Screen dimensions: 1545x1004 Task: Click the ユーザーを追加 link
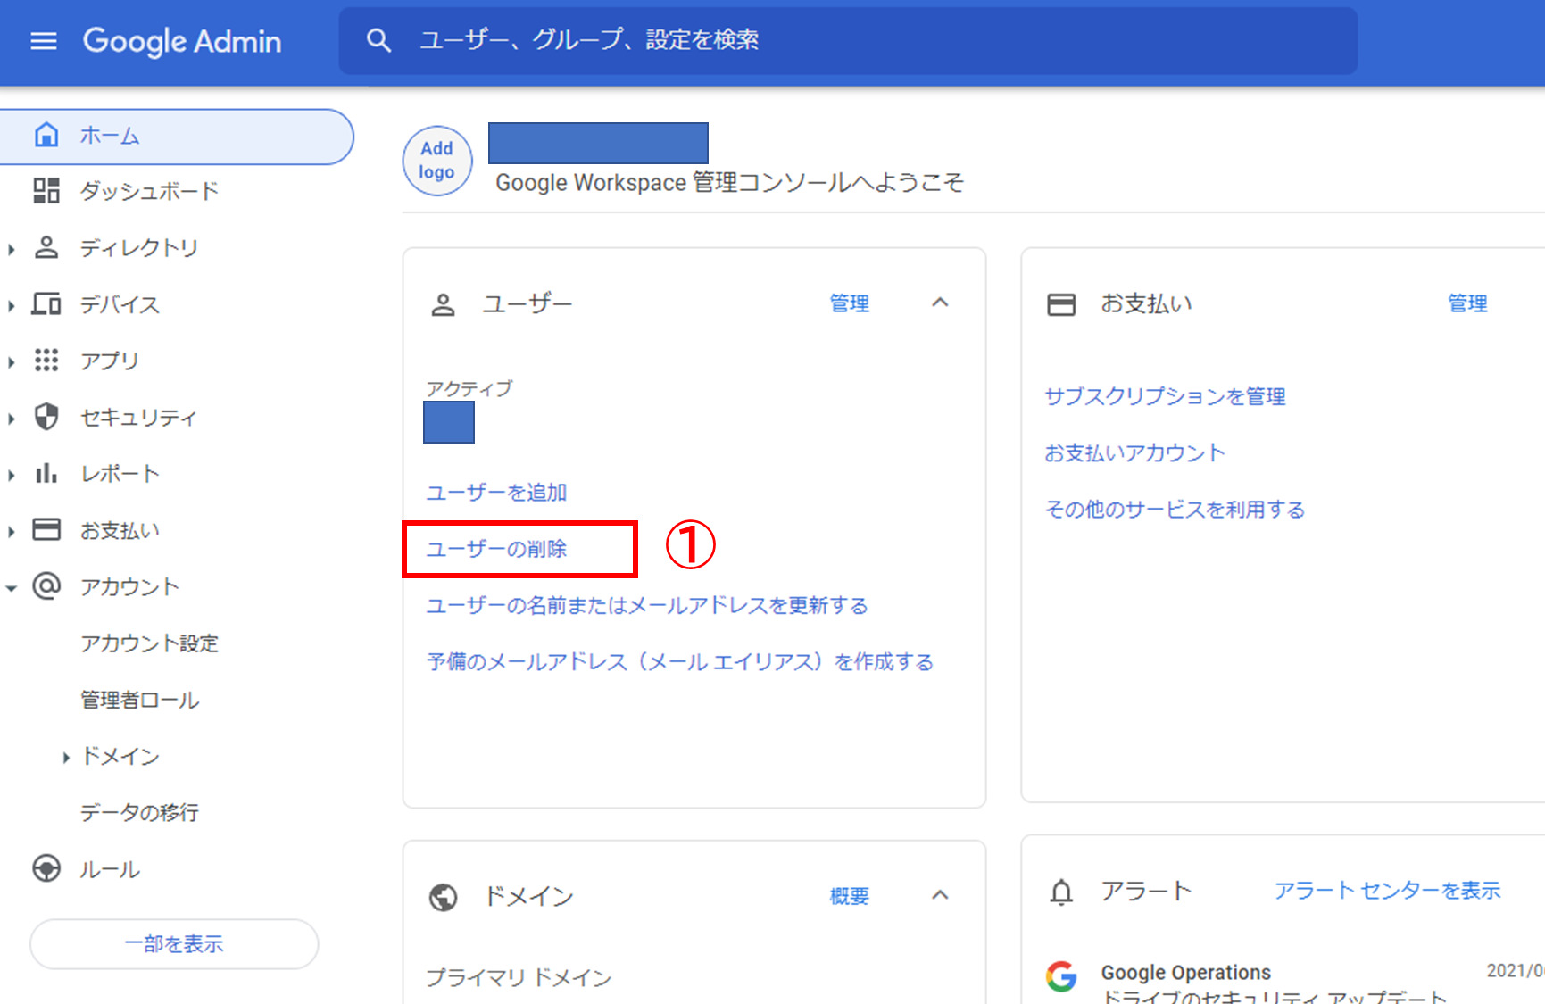click(x=497, y=493)
